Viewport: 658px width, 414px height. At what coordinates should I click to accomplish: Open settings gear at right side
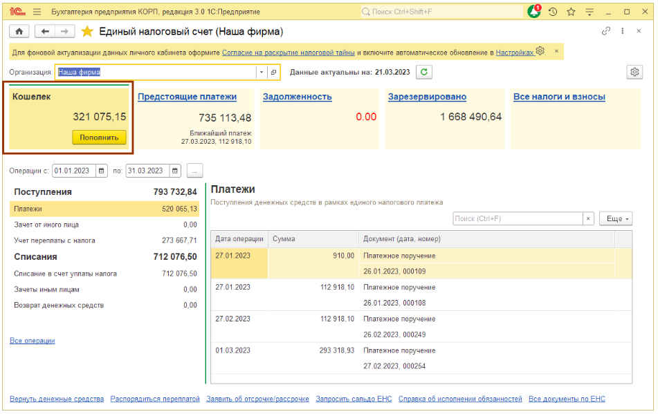(634, 72)
